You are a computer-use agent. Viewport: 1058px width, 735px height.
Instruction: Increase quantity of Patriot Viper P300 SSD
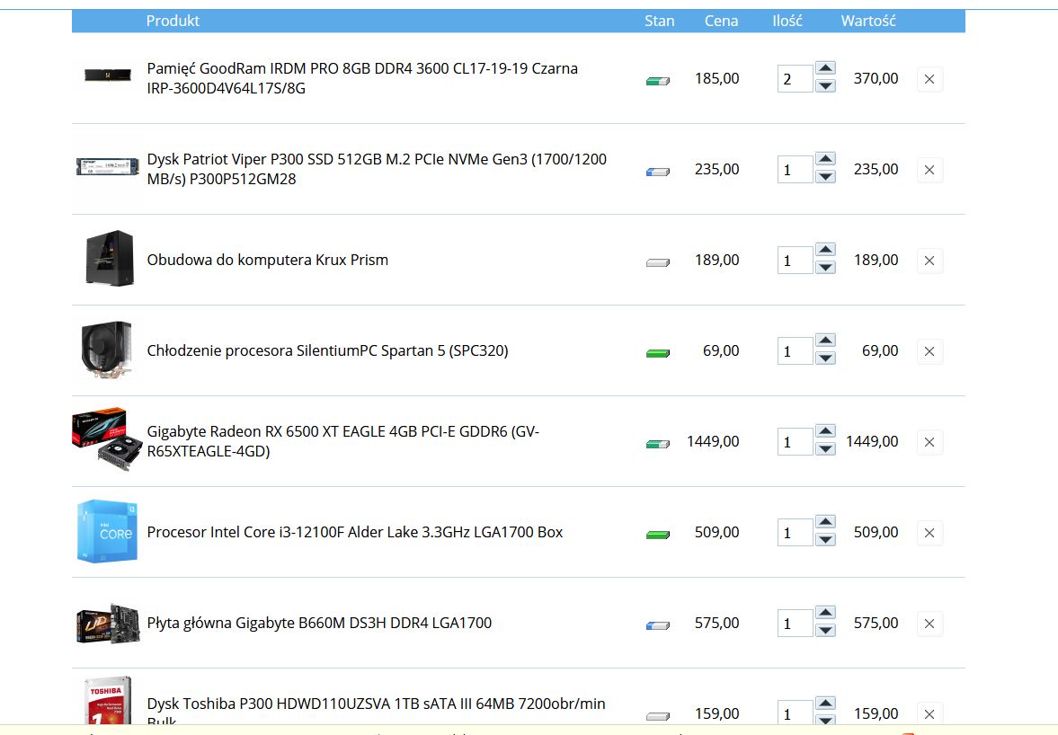pos(825,159)
